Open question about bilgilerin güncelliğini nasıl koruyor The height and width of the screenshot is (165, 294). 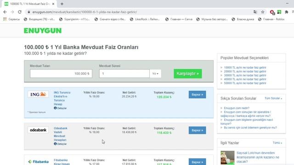[x=247, y=122]
